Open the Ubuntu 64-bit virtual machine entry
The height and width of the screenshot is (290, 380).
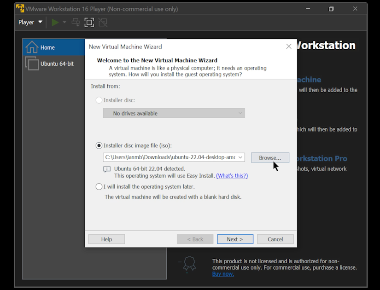coord(54,64)
